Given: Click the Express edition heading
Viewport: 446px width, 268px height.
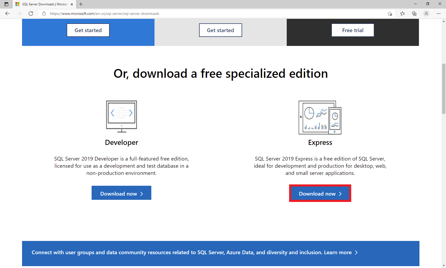Looking at the screenshot, I should 320,142.
